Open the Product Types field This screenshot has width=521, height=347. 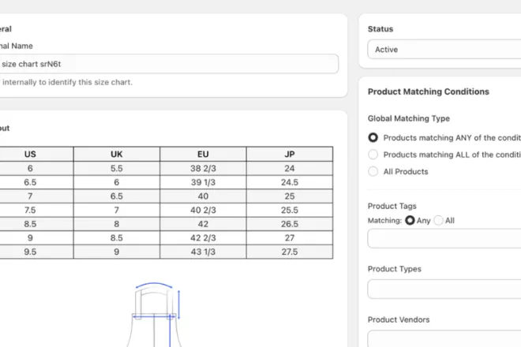tap(444, 289)
